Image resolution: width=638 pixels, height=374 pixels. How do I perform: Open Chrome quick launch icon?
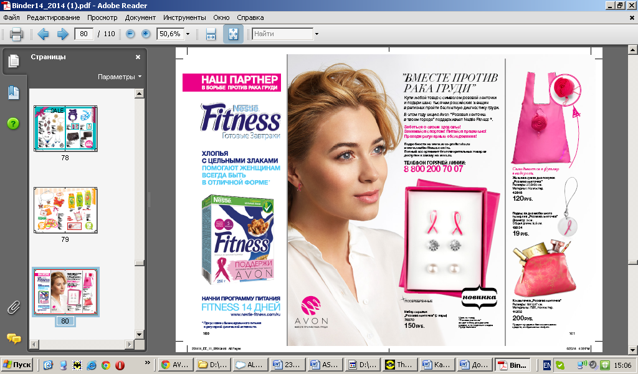[x=106, y=365]
